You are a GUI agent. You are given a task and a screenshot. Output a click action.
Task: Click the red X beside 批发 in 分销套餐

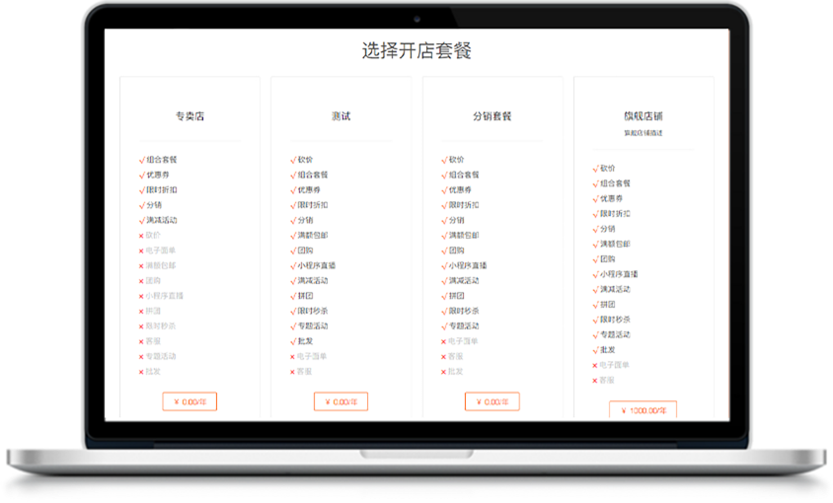(x=443, y=372)
